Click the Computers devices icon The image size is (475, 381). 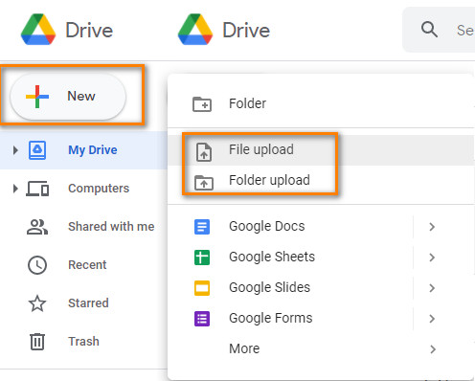point(37,189)
